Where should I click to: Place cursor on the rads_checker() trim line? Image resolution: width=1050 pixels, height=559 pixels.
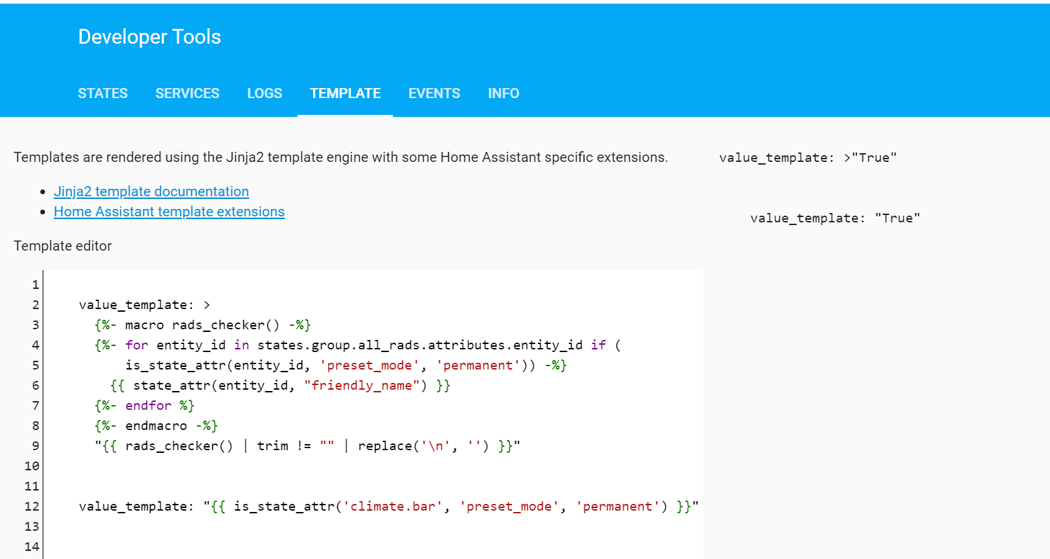coord(307,446)
